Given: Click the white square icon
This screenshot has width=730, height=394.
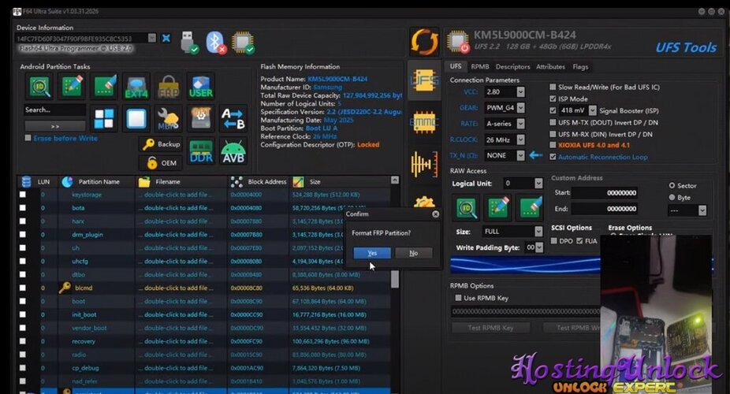Looking at the screenshot, I should click(x=136, y=119).
